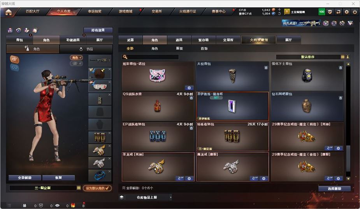Click the 全部解除 button
The image size is (360, 209).
tap(25, 178)
